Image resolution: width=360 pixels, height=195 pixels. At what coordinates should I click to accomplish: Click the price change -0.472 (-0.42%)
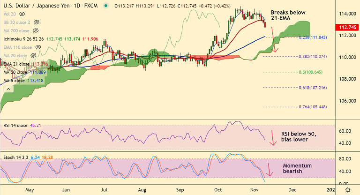(214, 6)
